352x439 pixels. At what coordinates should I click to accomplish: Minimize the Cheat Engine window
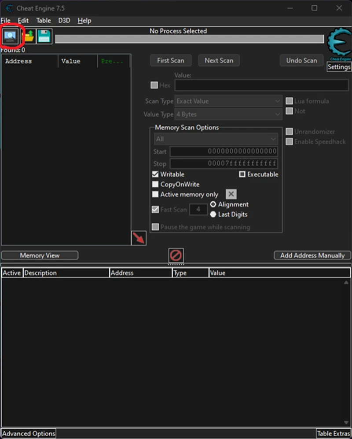(x=290, y=8)
